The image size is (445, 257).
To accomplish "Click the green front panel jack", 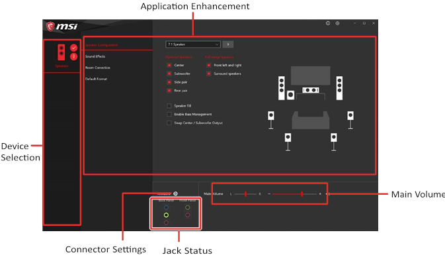I will tap(188, 207).
